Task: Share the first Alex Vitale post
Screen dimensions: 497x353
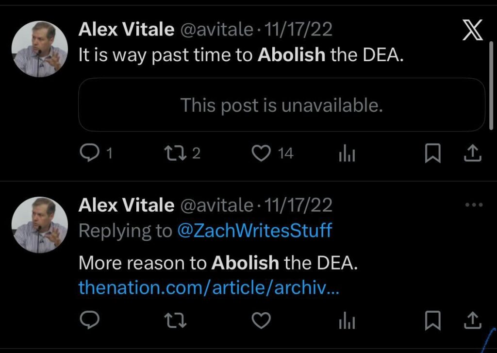Action: tap(472, 153)
